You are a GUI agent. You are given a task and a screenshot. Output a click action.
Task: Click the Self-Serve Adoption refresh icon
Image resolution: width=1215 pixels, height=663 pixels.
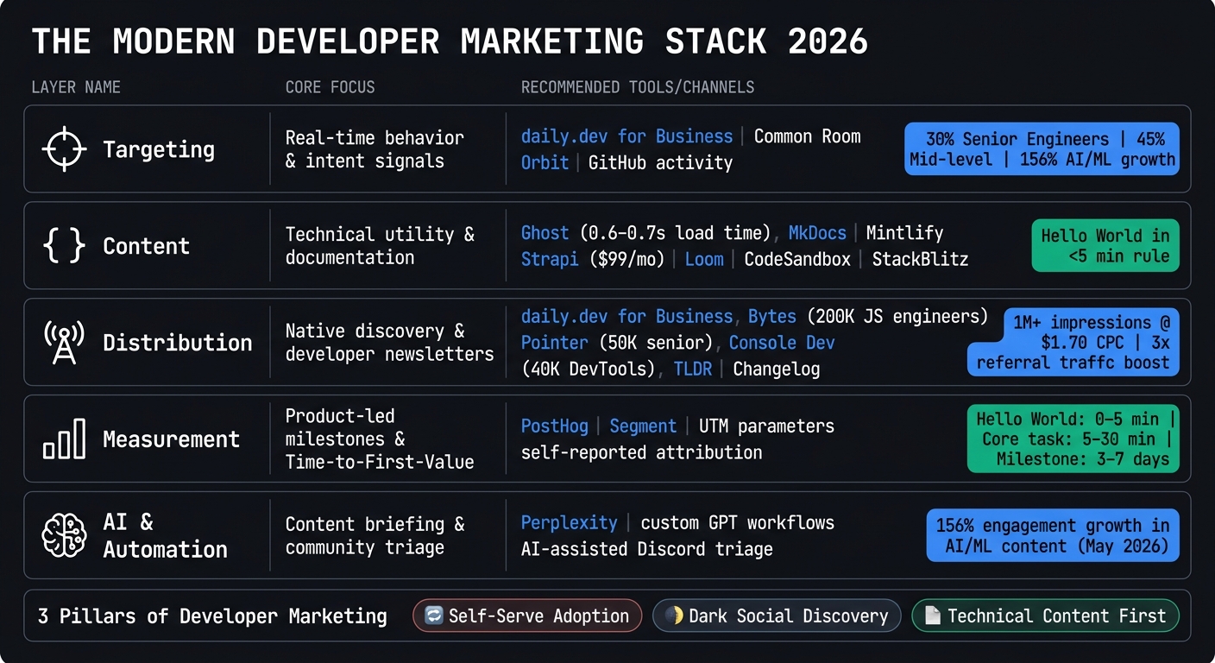(x=433, y=616)
